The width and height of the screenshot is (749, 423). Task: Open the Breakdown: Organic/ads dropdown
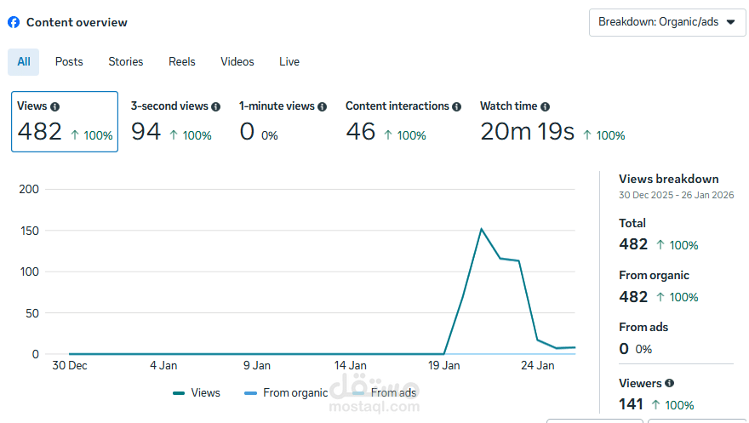coord(667,22)
